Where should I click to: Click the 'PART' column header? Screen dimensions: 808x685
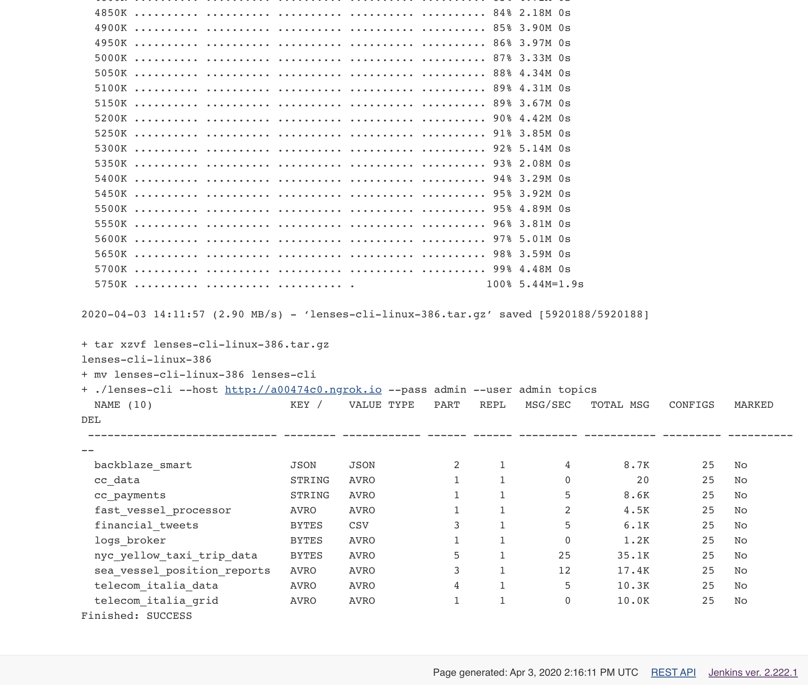447,405
